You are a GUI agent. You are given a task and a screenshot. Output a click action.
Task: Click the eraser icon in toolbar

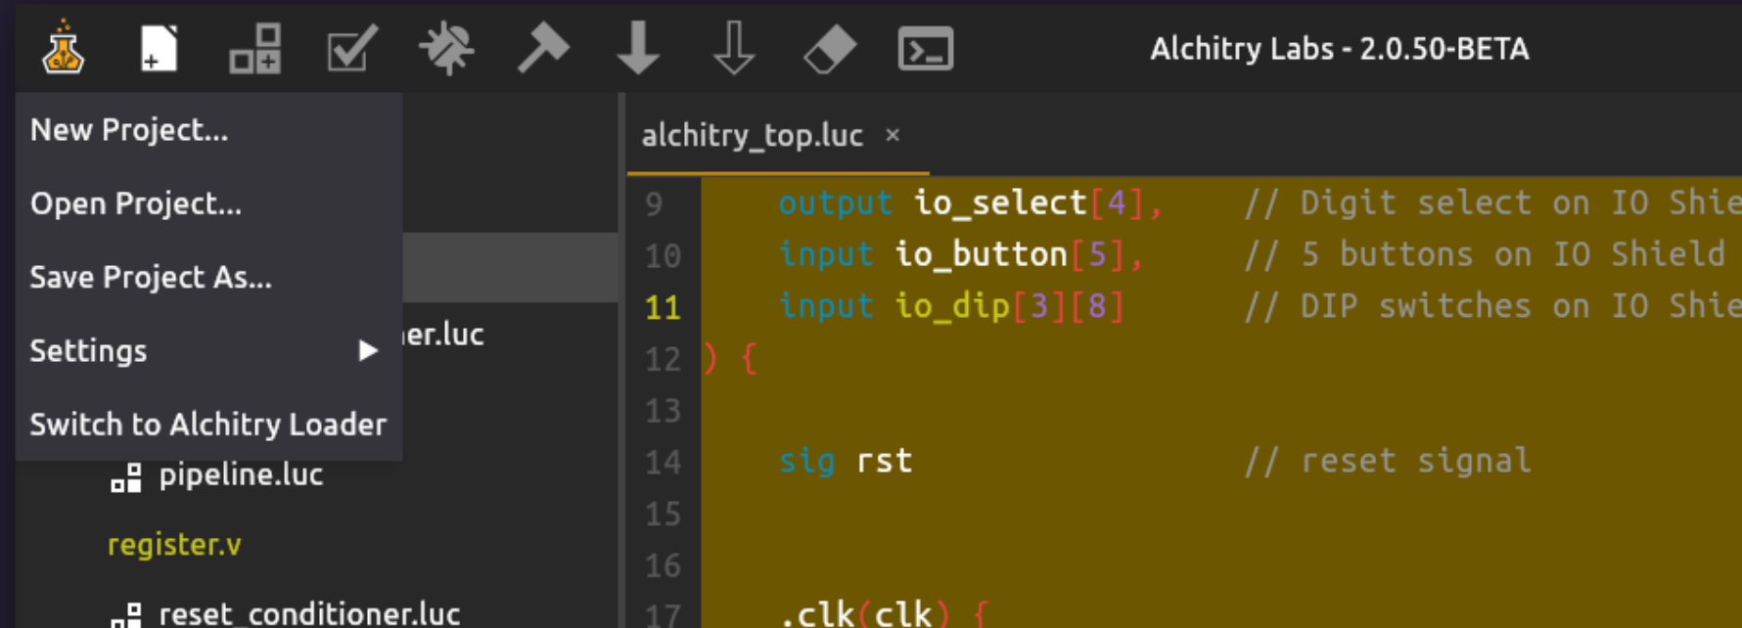pyautogui.click(x=829, y=48)
